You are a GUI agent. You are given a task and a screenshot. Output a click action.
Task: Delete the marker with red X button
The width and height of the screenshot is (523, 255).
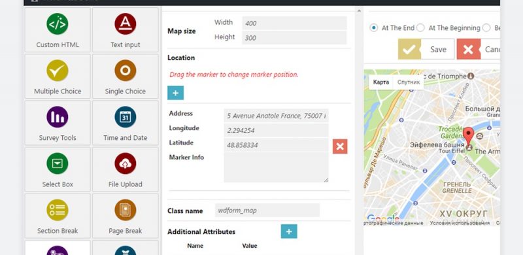coord(340,146)
